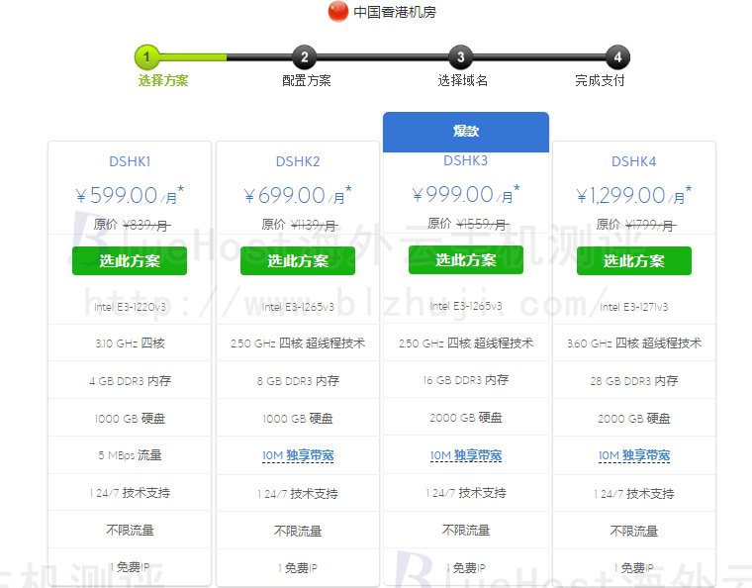Click the DSHK1 plan title
Viewport: 752px width, 588px height.
[130, 161]
